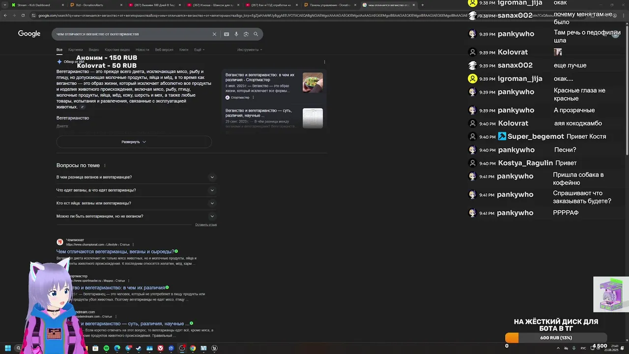Open the on-screen keyboard in Google search box

(227, 34)
